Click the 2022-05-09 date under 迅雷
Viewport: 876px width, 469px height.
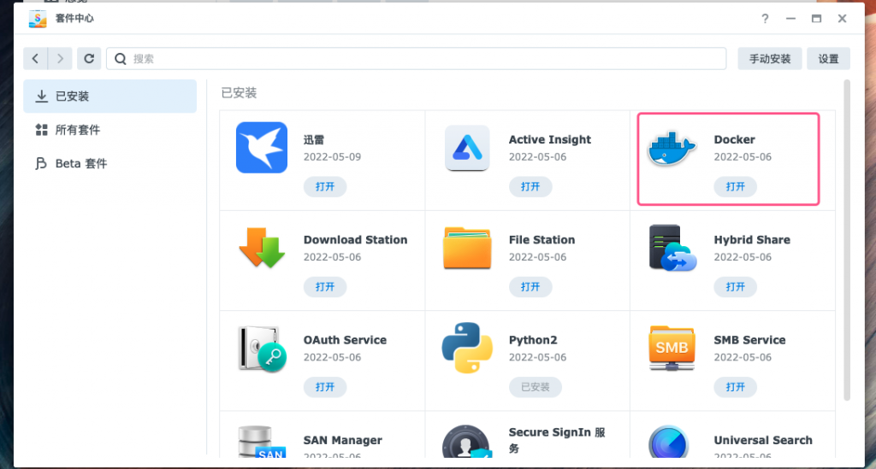pos(332,156)
